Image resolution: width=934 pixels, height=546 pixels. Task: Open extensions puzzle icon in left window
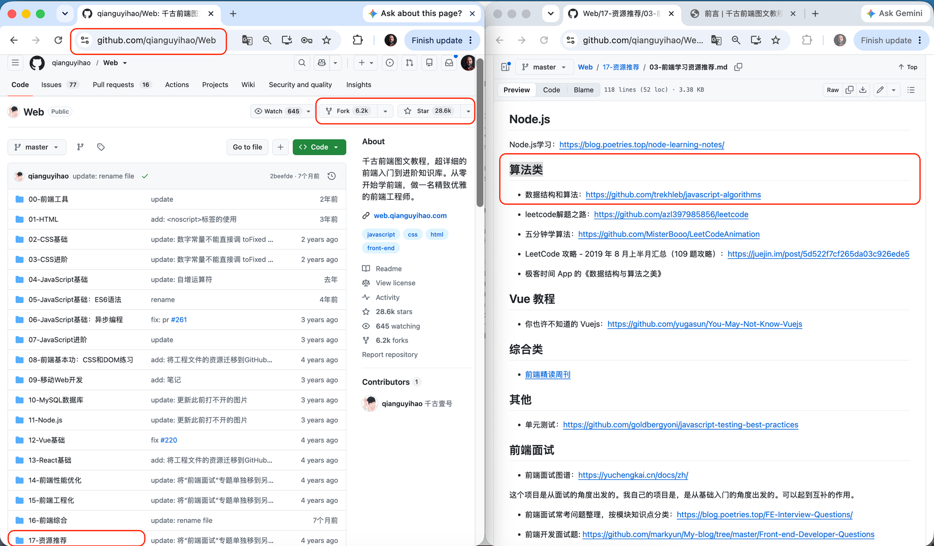tap(358, 40)
